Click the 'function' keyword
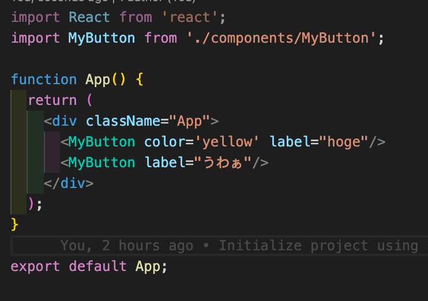Screen dimensions: 428x301 coord(44,80)
